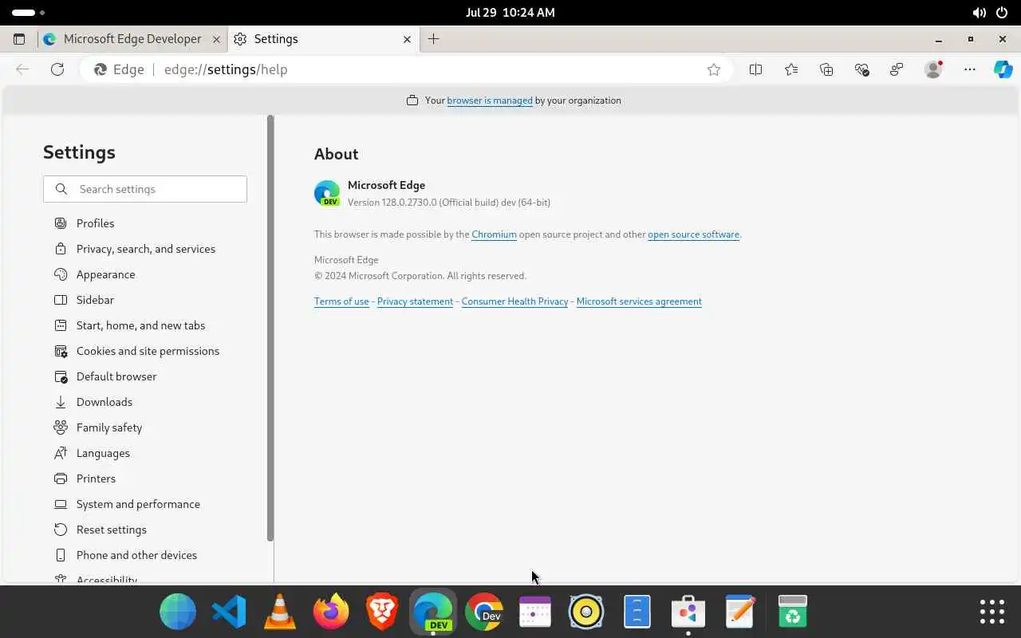Open the Split screen icon
Image resolution: width=1021 pixels, height=638 pixels.
(x=755, y=69)
